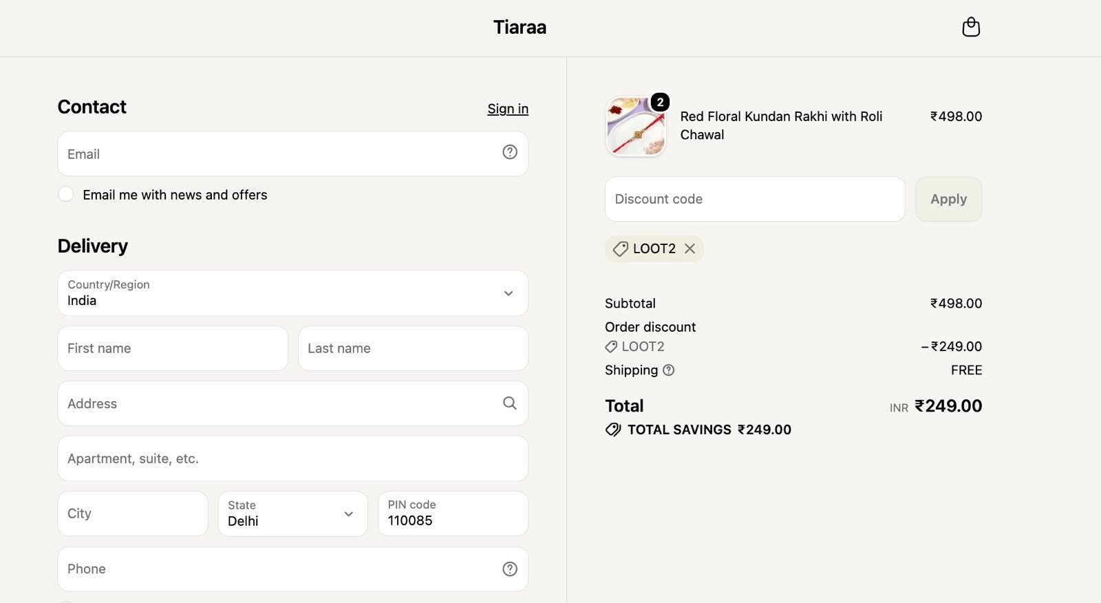This screenshot has width=1101, height=603.
Task: Click the LOOT2 label under Order discount
Action: (x=643, y=346)
